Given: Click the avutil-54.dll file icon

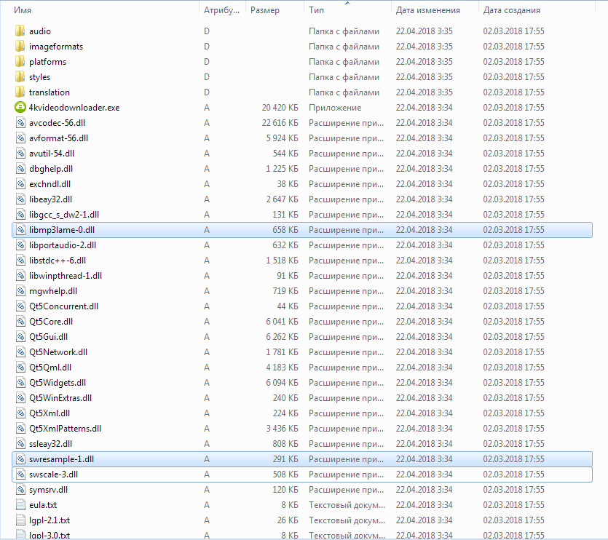Looking at the screenshot, I should point(20,154).
